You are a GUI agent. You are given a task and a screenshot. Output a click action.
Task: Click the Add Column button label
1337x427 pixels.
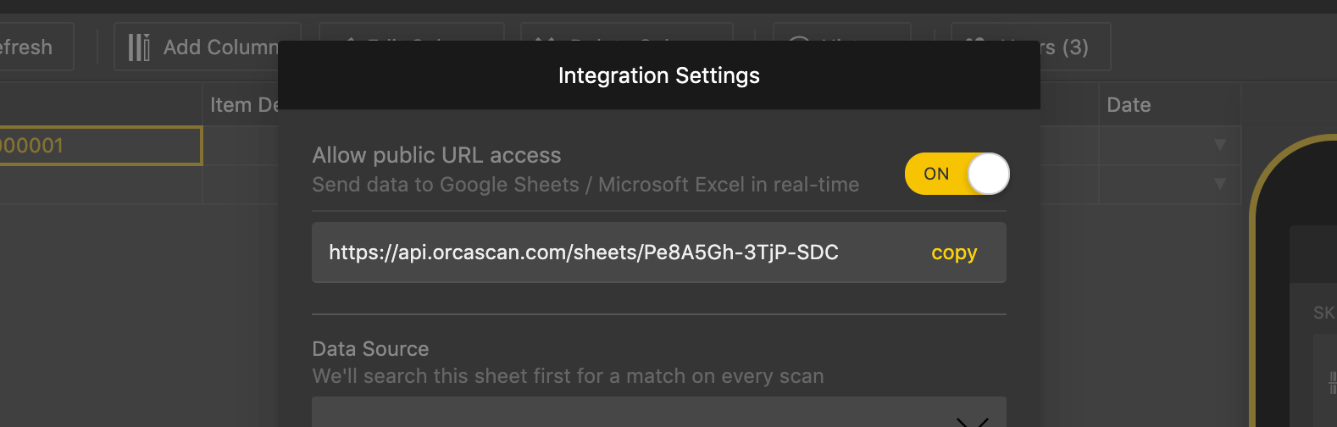(220, 47)
